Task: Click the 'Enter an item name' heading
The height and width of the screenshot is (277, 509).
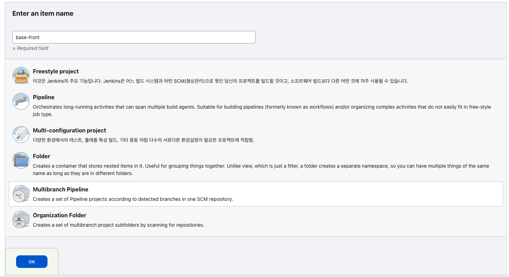Action: [x=43, y=14]
